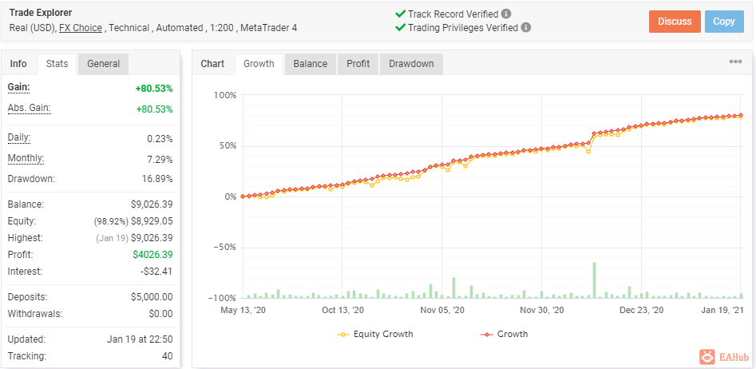Click the orange Discuss button
The width and height of the screenshot is (756, 369).
pyautogui.click(x=675, y=22)
